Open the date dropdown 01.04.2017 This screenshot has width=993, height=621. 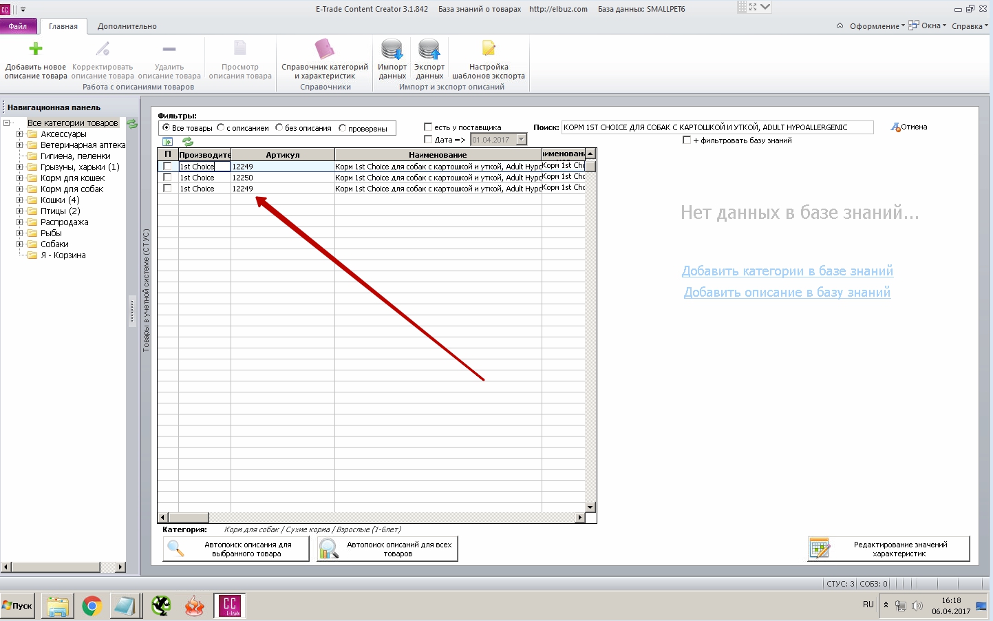click(x=521, y=140)
